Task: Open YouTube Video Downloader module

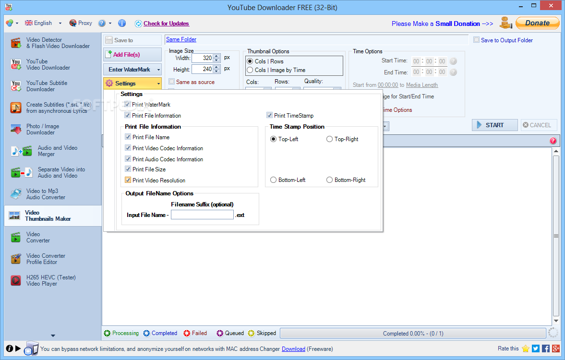Action: tap(52, 64)
